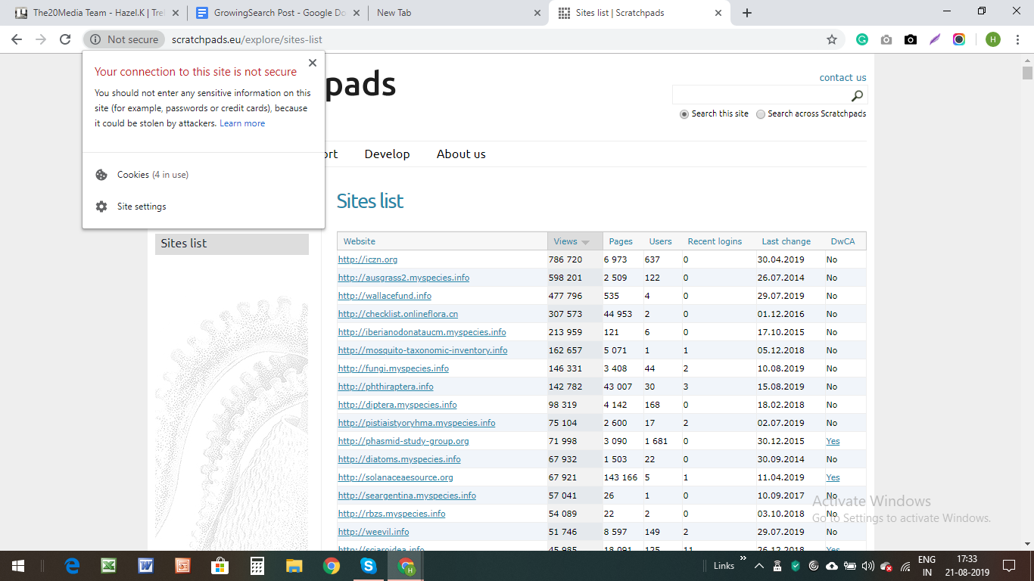Click the address bar URL scratchpads.eu/explore/sites-list

click(247, 39)
